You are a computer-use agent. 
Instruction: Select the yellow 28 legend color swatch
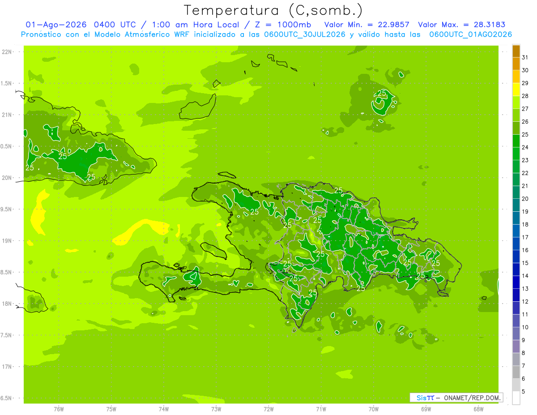516,90
